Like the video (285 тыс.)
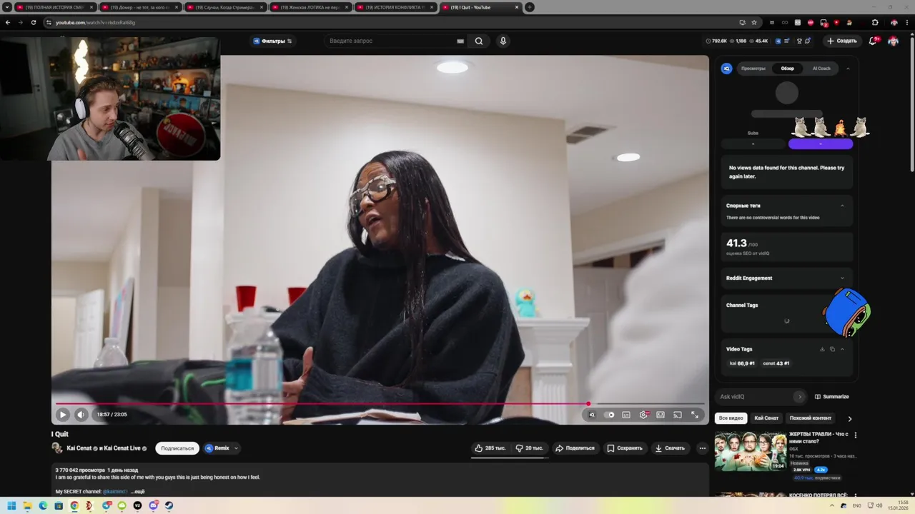Screen dimensions: 915x514 490,448
